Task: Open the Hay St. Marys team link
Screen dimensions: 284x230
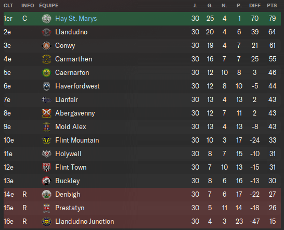Action: (x=76, y=19)
